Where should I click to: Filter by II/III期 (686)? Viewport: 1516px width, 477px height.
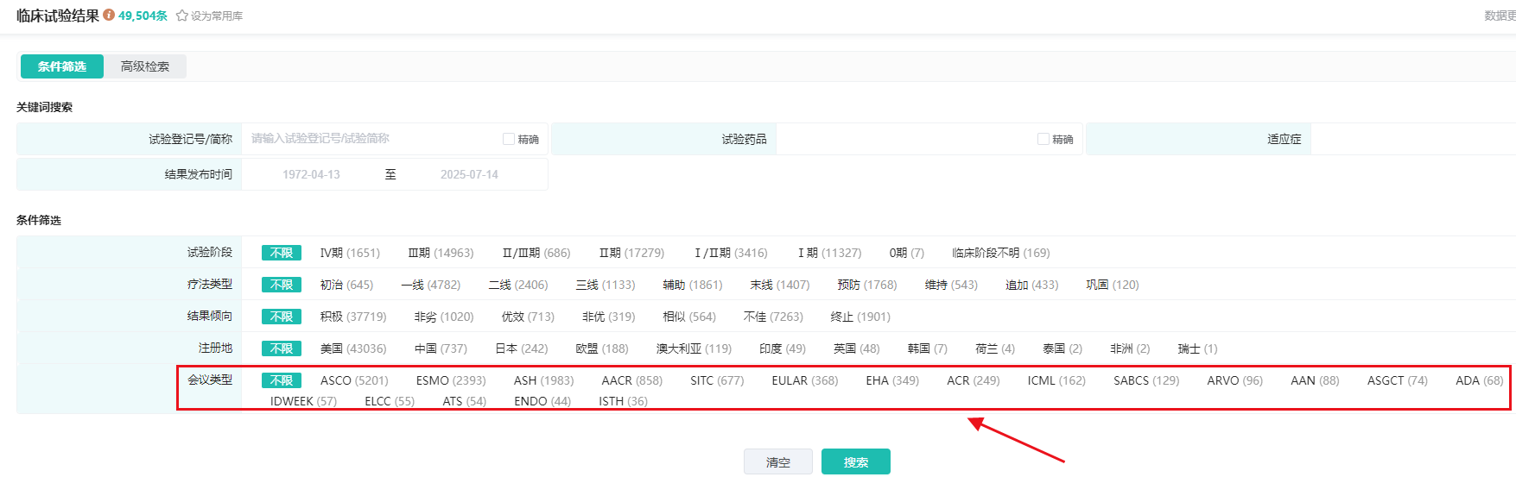536,253
